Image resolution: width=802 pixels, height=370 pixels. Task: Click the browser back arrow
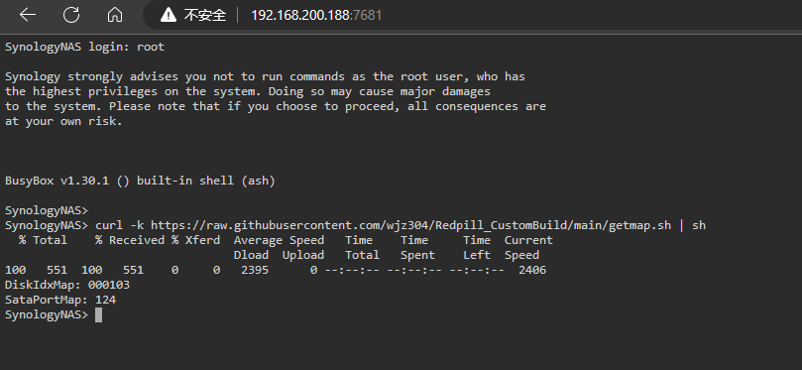(x=28, y=15)
